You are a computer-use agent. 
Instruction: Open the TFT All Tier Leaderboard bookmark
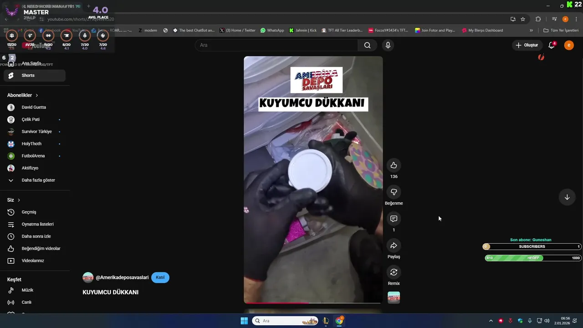tap(342, 31)
